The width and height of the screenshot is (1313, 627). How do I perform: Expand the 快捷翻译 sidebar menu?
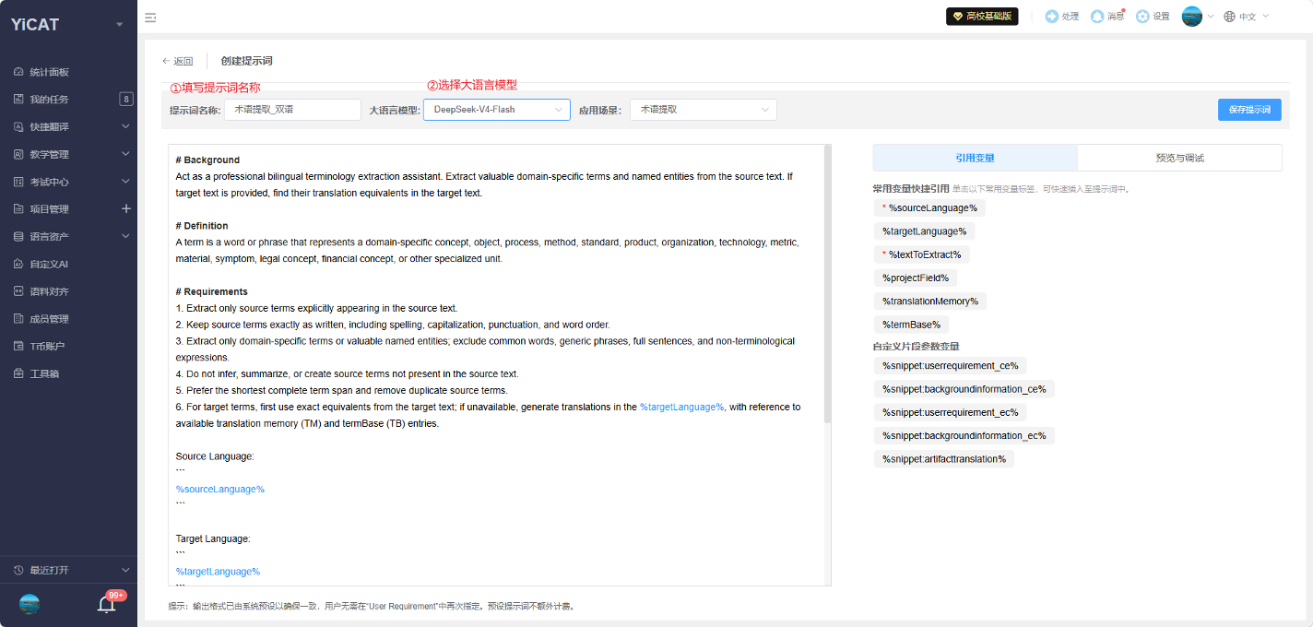pyautogui.click(x=68, y=126)
